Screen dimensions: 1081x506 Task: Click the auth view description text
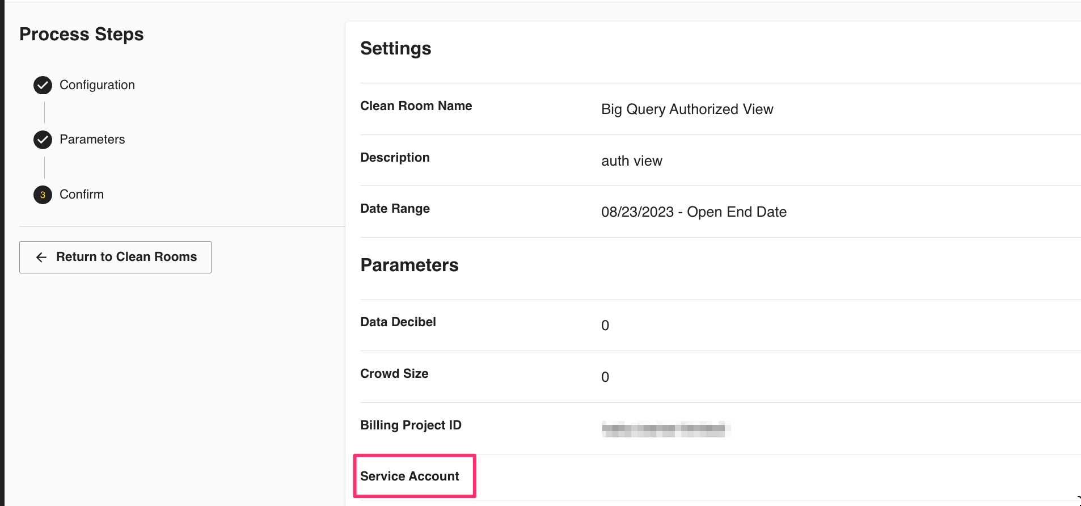coord(631,161)
